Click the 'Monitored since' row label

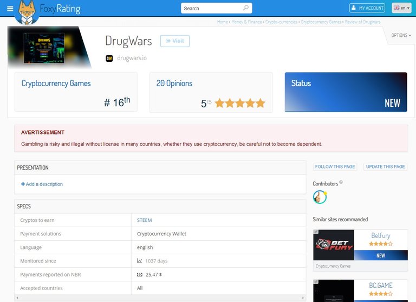(x=38, y=261)
